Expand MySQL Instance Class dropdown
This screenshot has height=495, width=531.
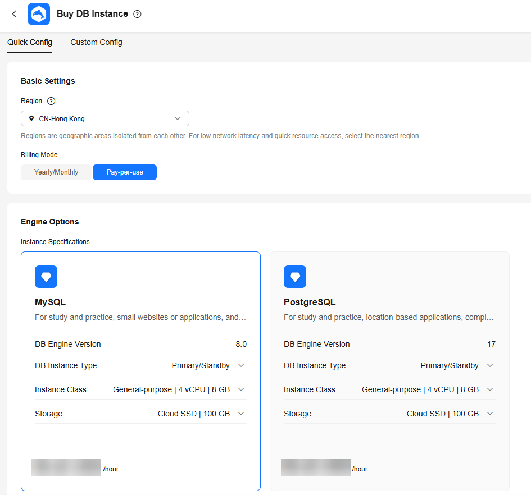241,389
